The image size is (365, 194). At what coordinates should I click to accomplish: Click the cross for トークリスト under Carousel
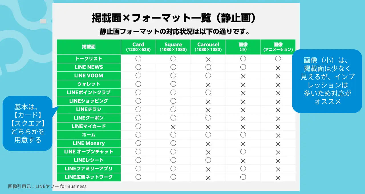point(208,59)
